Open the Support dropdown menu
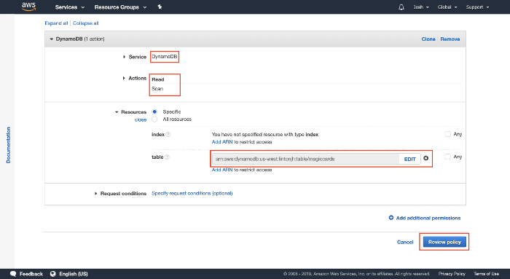The width and height of the screenshot is (510, 279). point(477,7)
